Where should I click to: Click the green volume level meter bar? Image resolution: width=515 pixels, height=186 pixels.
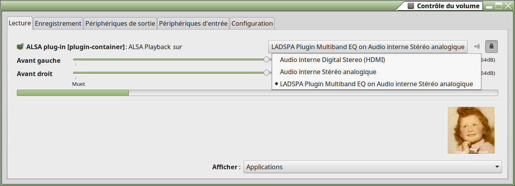tap(73, 93)
